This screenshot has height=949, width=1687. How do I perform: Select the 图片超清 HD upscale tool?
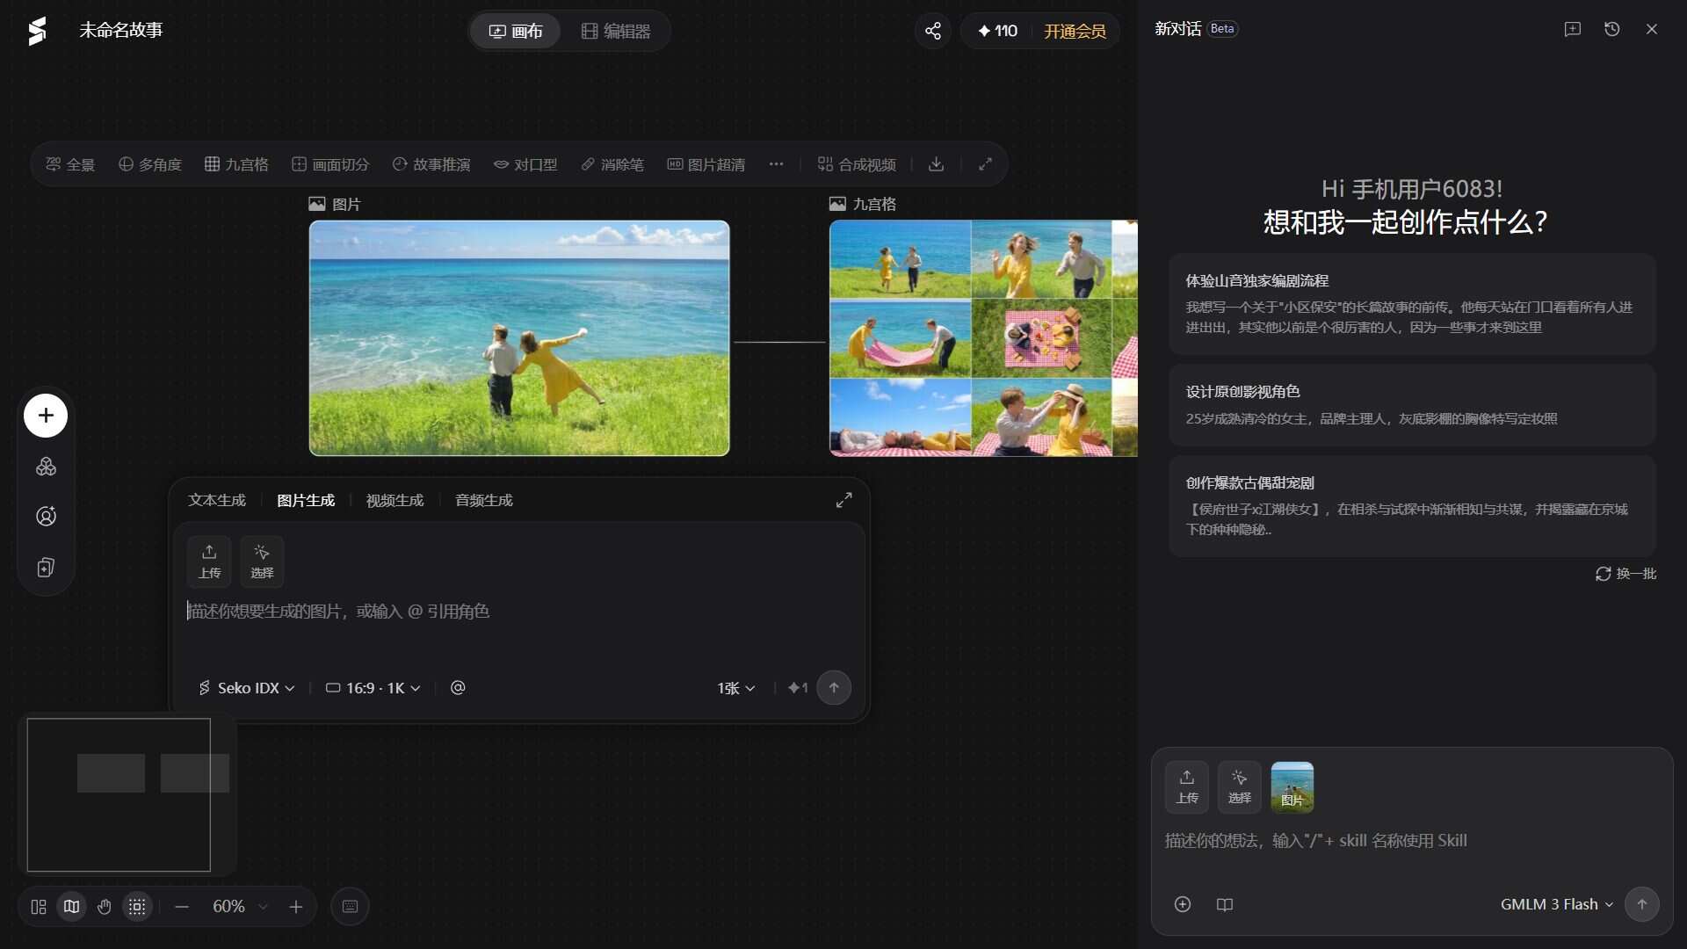coord(706,164)
